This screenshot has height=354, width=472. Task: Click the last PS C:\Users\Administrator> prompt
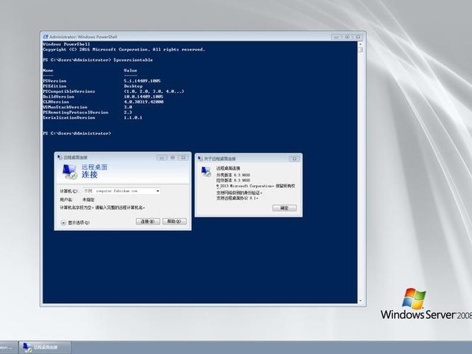click(77, 133)
